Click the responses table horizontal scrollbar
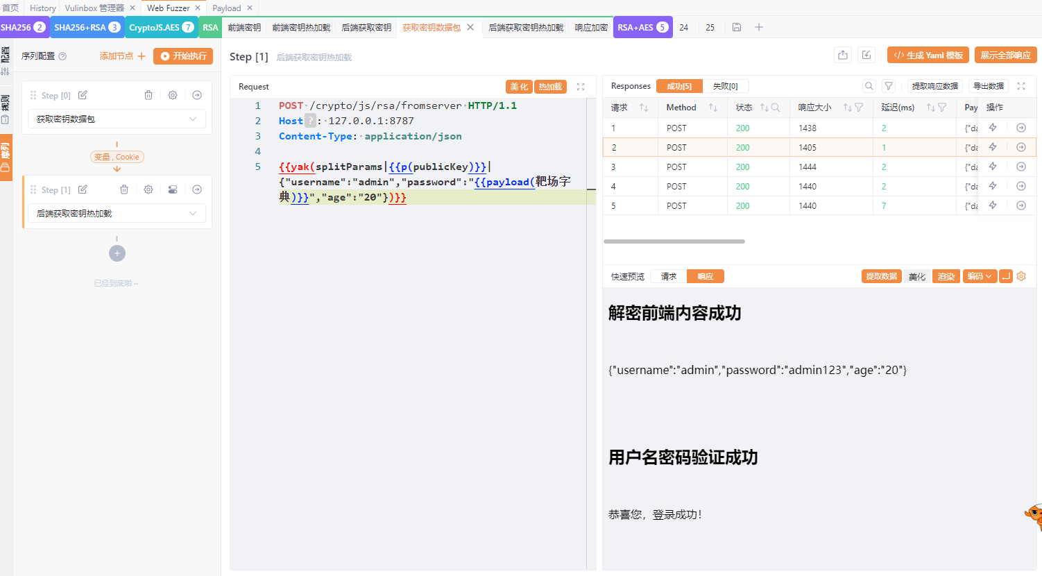The width and height of the screenshot is (1042, 576). coord(674,242)
